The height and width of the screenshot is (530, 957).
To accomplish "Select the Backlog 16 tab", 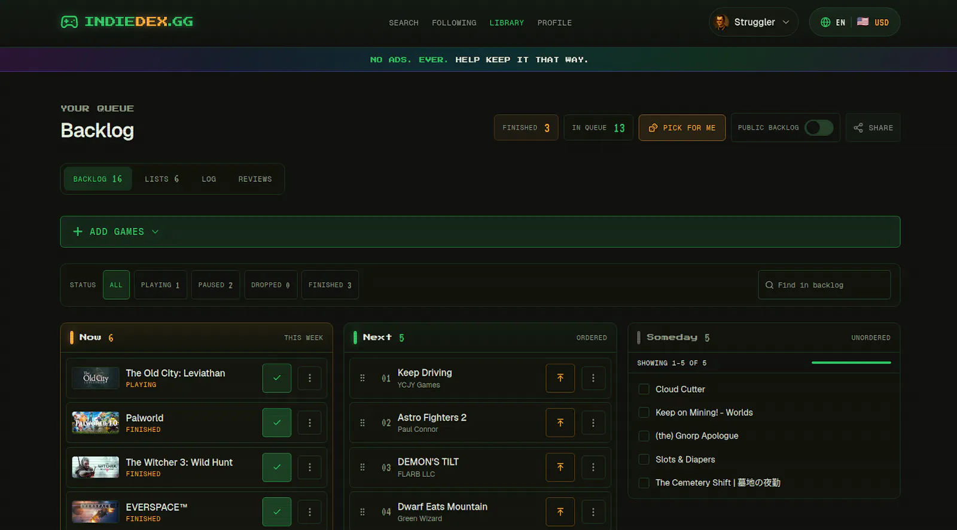I will click(x=97, y=179).
